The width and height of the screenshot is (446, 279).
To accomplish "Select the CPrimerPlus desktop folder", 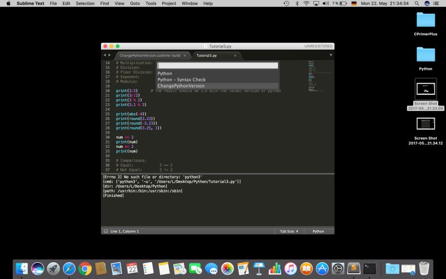I will tap(425, 24).
